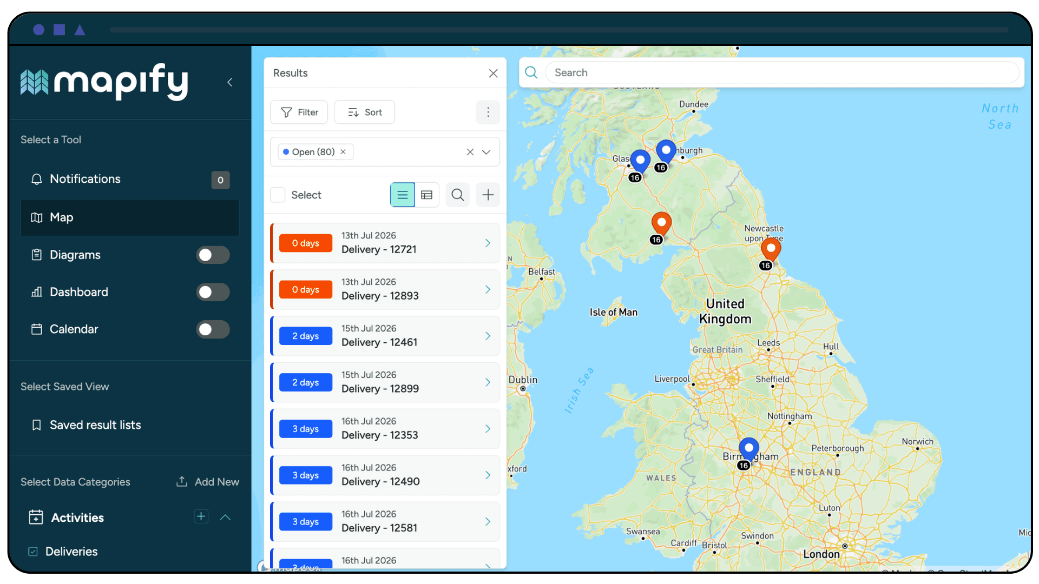Open the Sort options
The height and width of the screenshot is (584, 1039).
point(365,112)
